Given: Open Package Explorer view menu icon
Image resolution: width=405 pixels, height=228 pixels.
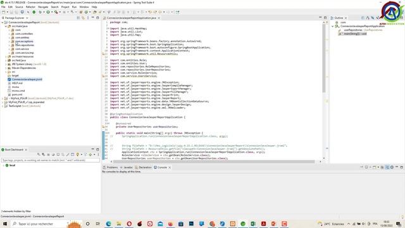Looking at the screenshot, I should pyautogui.click(x=88, y=18).
